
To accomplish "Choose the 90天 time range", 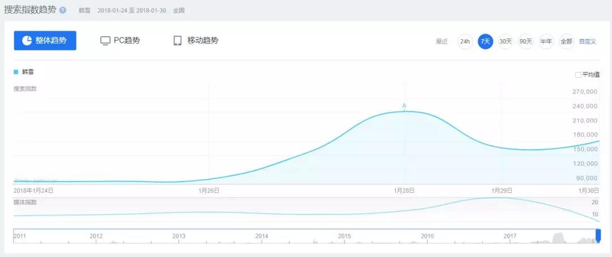I will pyautogui.click(x=526, y=41).
